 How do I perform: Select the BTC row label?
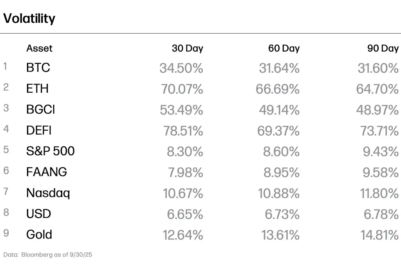pos(38,68)
